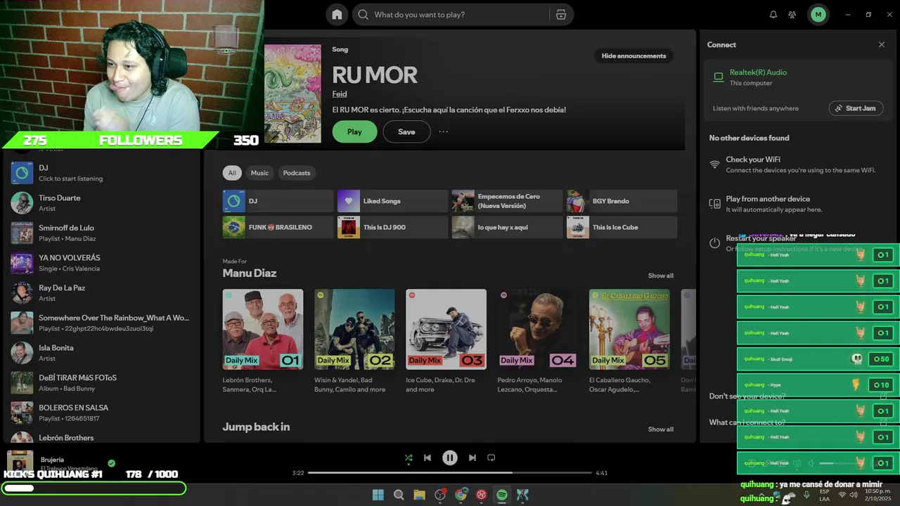Open Isla Bonita artist in library
The width and height of the screenshot is (900, 506).
click(x=102, y=353)
